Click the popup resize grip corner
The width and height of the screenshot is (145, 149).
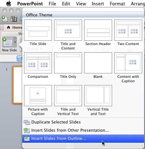pos(142,146)
